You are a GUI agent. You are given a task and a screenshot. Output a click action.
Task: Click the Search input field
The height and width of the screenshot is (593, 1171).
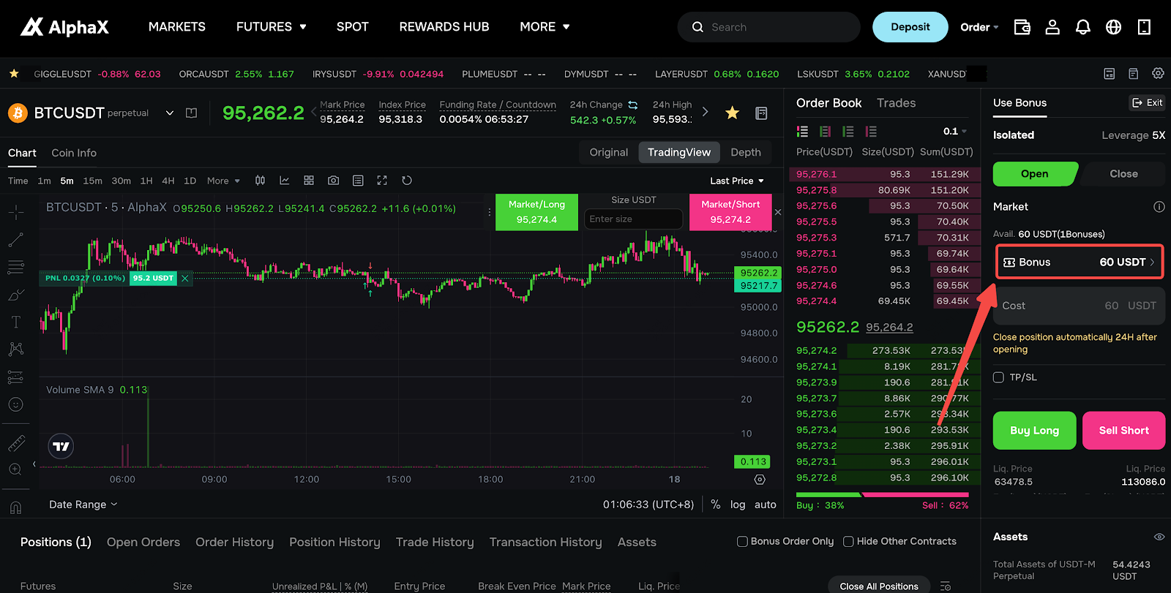coord(768,27)
